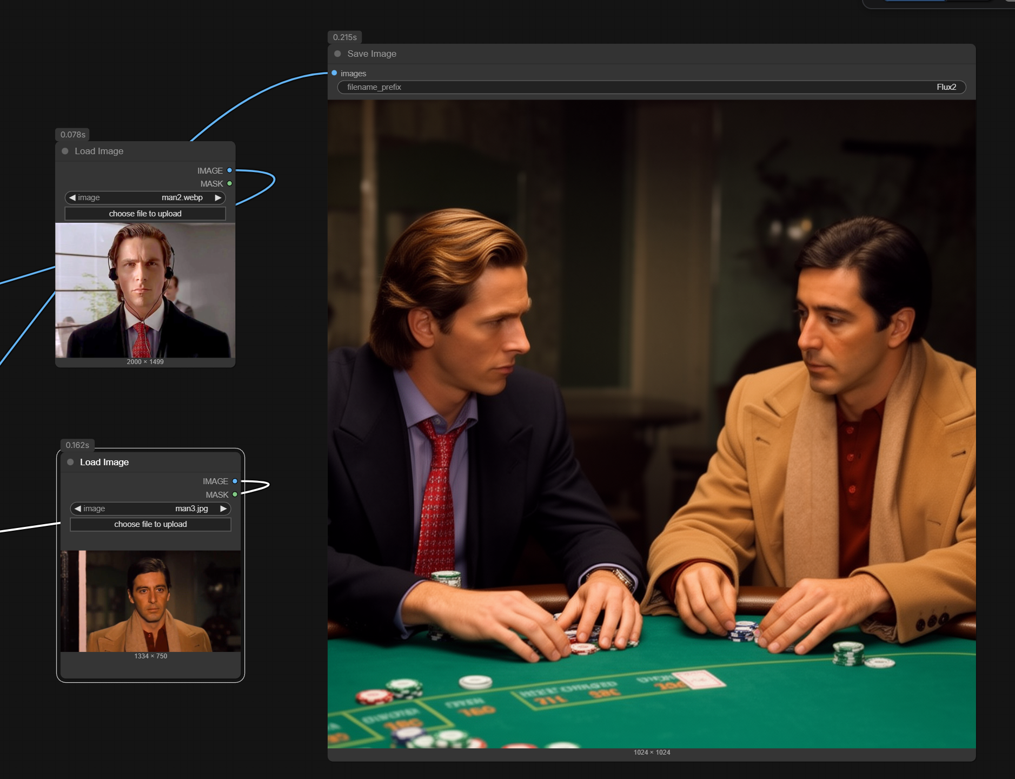Click choose file to upload under man2.webp
1015x779 pixels.
pyautogui.click(x=145, y=214)
